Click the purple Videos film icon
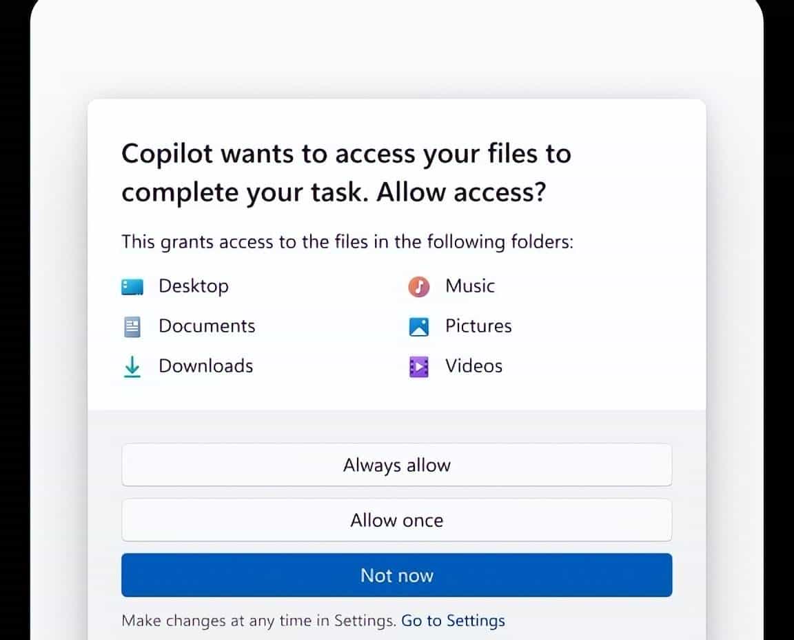The height and width of the screenshot is (640, 794). pyautogui.click(x=418, y=367)
